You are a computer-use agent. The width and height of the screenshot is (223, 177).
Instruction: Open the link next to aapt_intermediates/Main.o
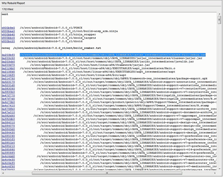(x=8, y=68)
